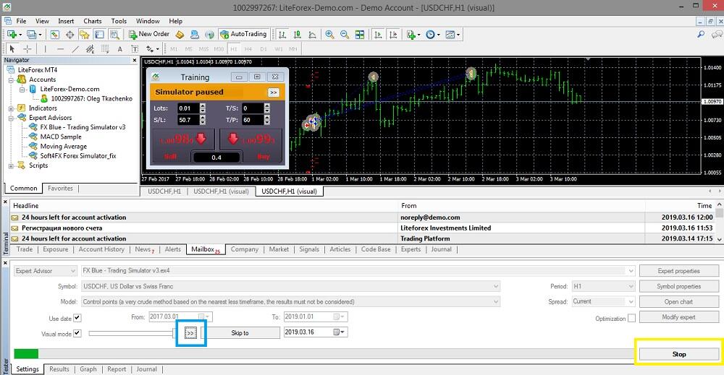
Task: Enable the Use date checkbox
Action: pyautogui.click(x=77, y=318)
